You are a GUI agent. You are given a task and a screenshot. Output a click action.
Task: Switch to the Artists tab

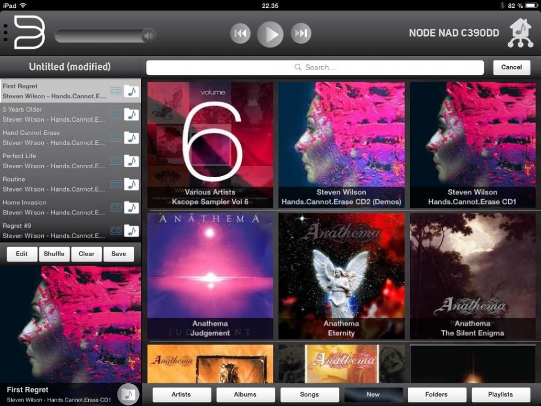point(181,394)
